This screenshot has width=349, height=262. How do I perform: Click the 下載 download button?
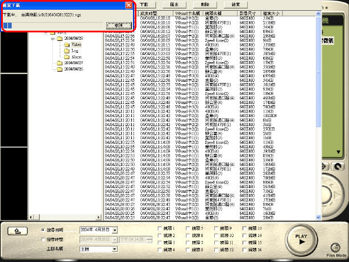click(144, 5)
